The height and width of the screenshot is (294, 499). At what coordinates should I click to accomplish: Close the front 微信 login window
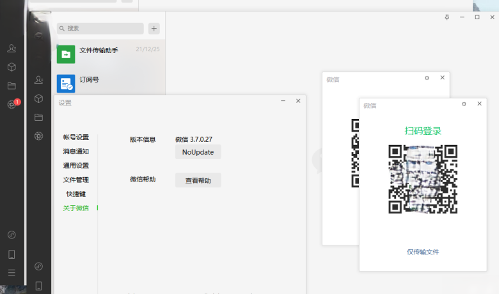[x=479, y=104]
